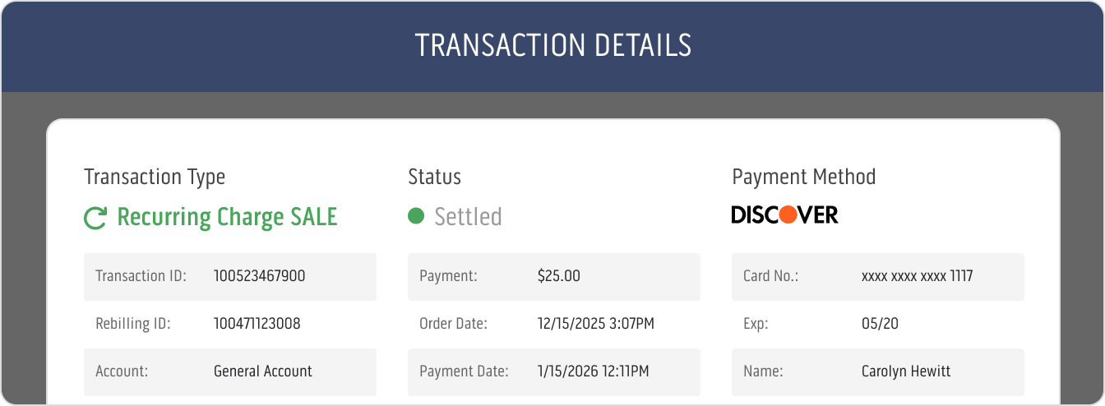Click the green Settled status dot

point(416,216)
